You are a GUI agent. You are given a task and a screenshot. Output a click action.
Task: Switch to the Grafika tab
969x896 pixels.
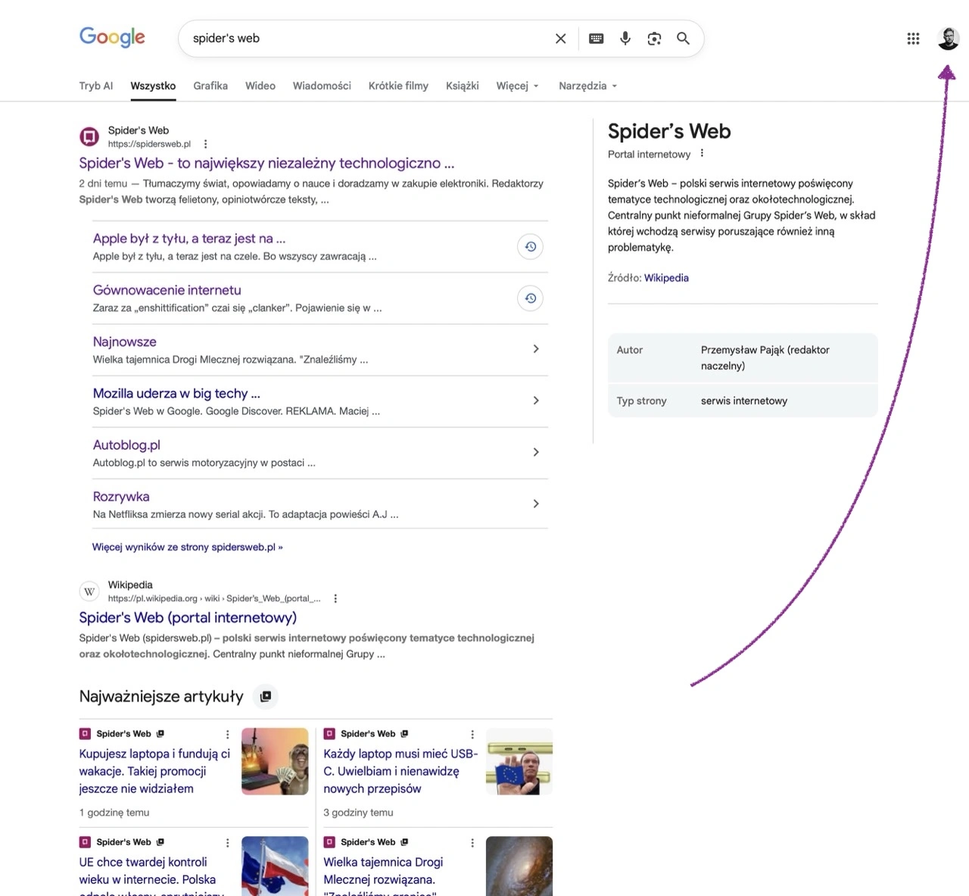pos(210,86)
